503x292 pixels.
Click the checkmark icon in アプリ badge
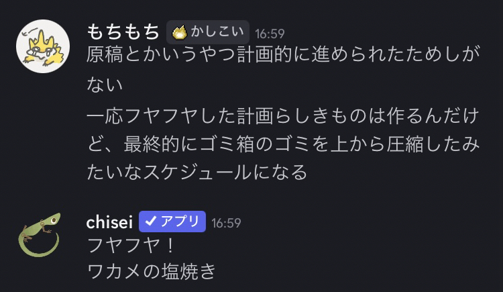pos(151,222)
